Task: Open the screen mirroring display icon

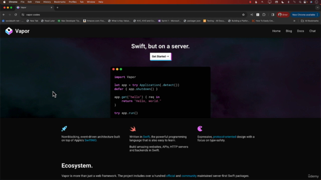Action: (x=269, y=2)
